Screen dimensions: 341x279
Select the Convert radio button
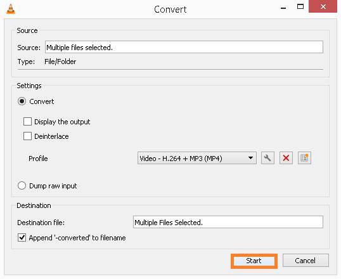coord(22,101)
